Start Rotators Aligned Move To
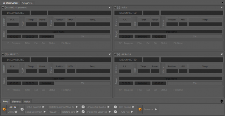The width and height of the screenshot is (225, 116). [64, 107]
